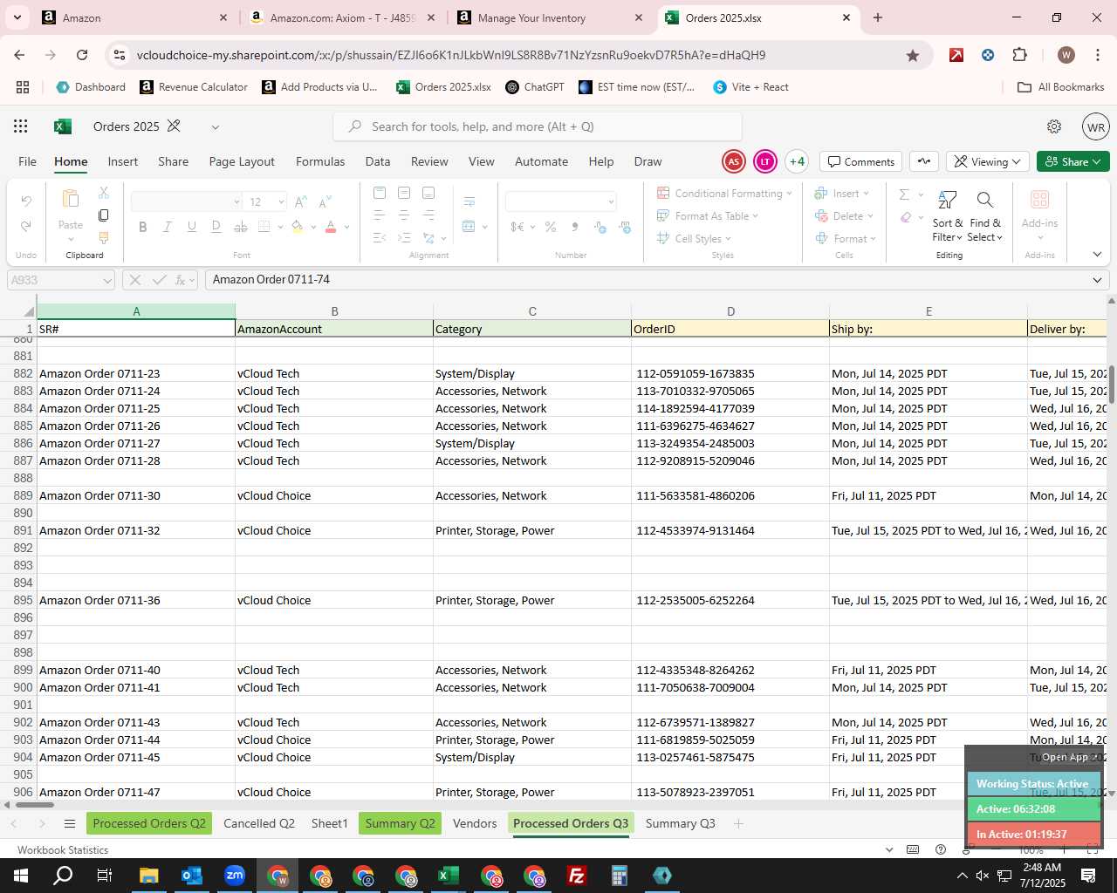Click the Clear eraser icon
Viewport: 1117px width, 893px height.
[906, 217]
